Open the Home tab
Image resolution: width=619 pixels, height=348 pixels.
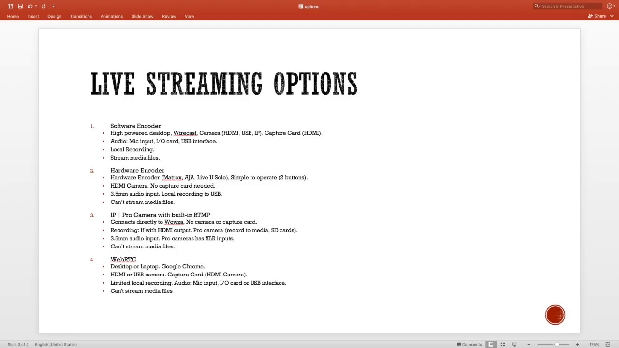coord(13,16)
